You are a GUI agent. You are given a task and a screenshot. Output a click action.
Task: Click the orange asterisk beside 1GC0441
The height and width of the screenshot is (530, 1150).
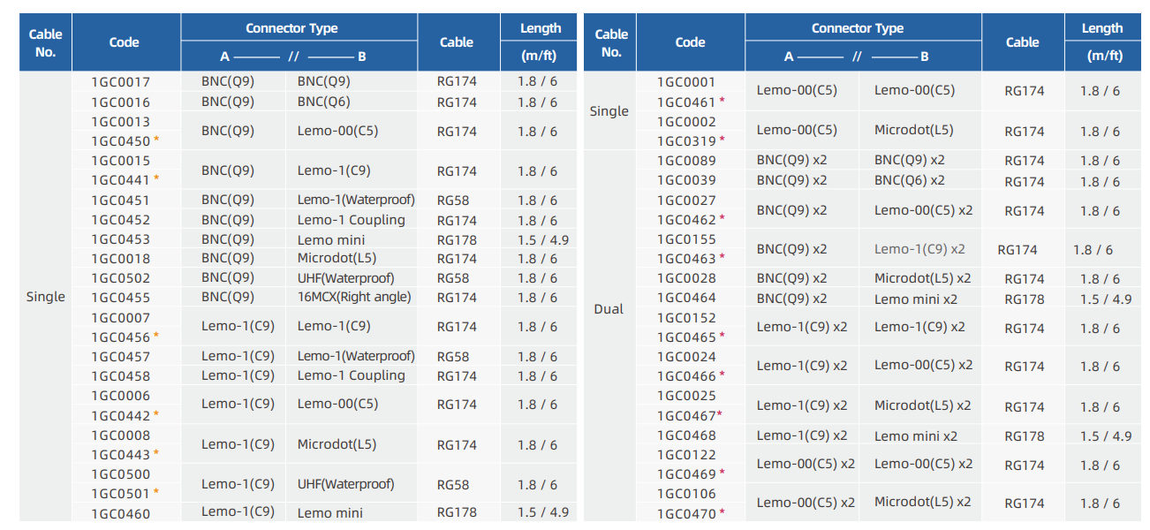click(x=156, y=180)
